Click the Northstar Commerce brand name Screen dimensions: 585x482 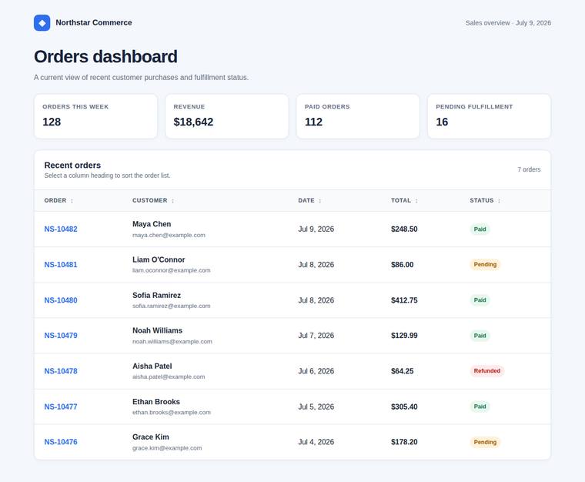coord(94,23)
